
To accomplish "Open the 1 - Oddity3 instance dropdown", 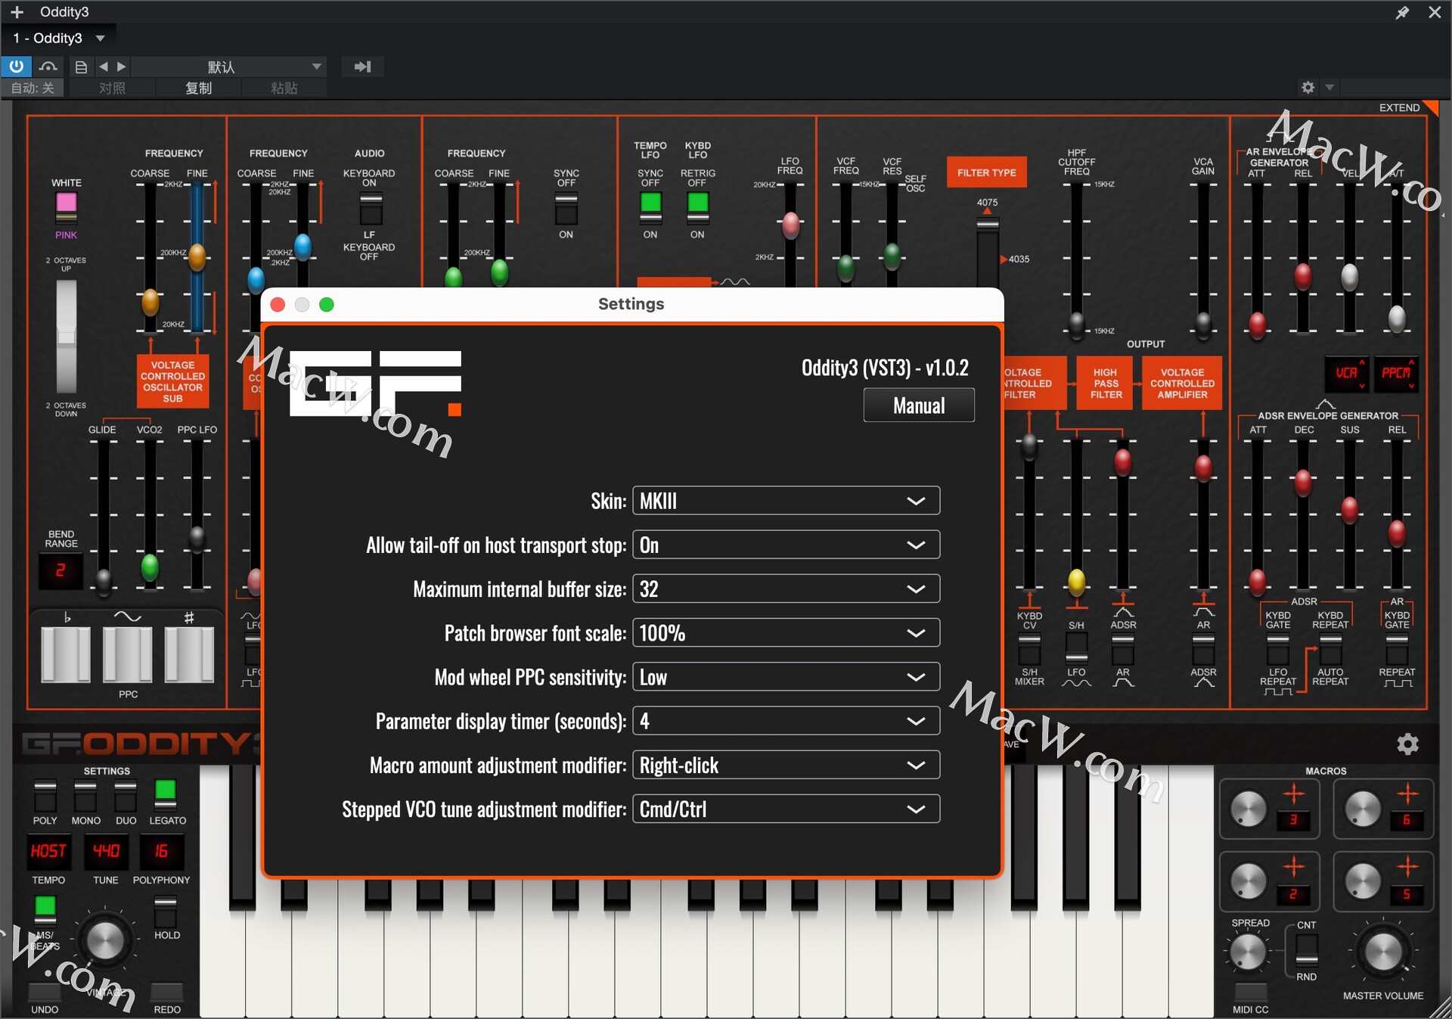I will [x=59, y=38].
